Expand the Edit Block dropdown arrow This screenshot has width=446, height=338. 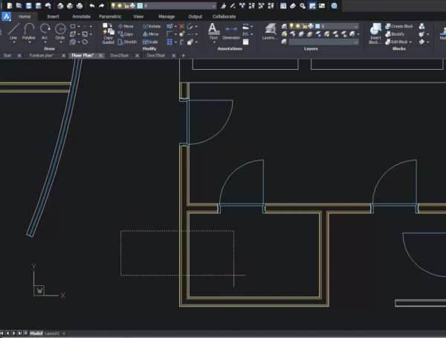tap(411, 42)
